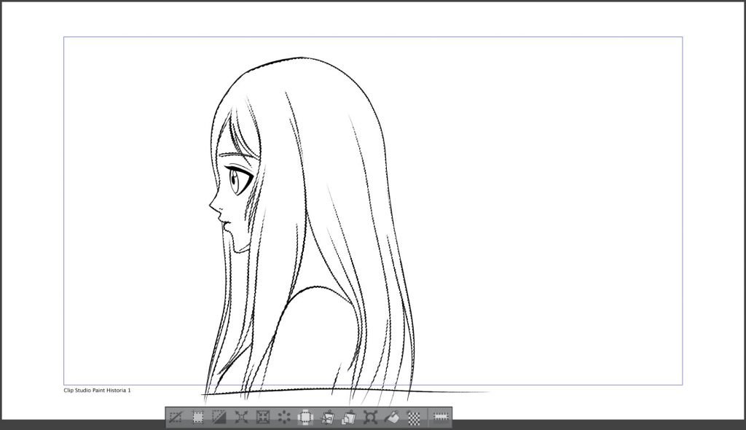The height and width of the screenshot is (430, 746).
Task: Shrink selected area icon
Action: click(262, 418)
